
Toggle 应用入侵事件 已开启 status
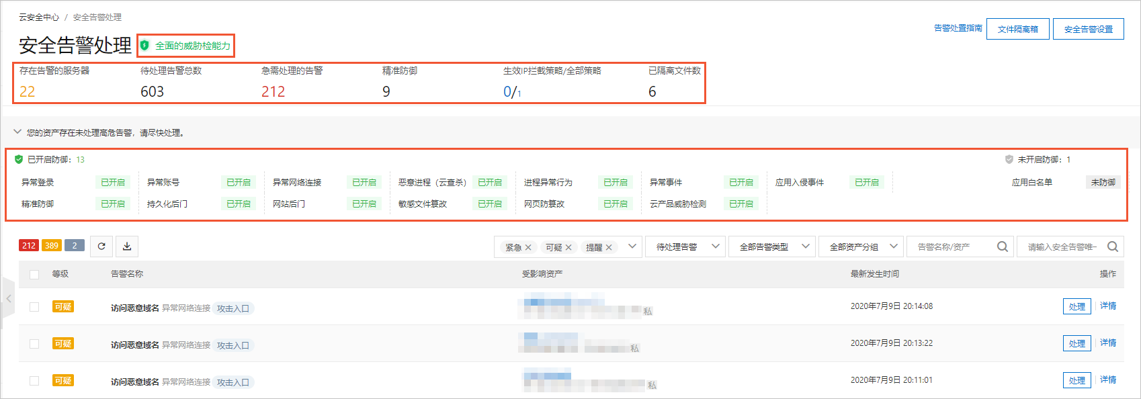867,182
